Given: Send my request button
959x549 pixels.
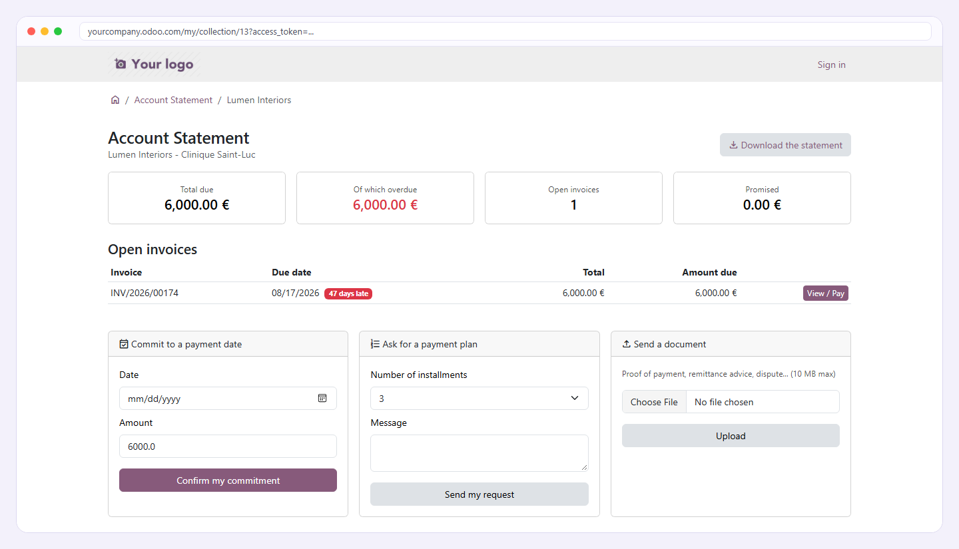Looking at the screenshot, I should pyautogui.click(x=479, y=494).
